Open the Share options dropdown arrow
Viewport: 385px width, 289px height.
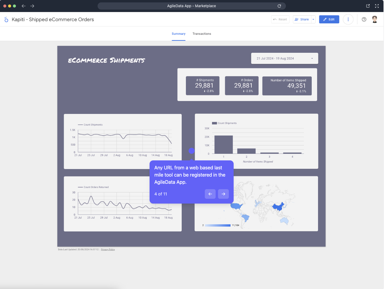313,19
